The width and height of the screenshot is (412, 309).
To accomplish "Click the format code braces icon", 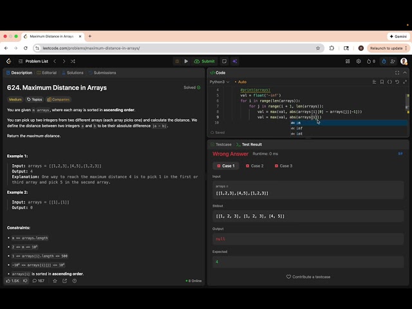I will 389,82.
